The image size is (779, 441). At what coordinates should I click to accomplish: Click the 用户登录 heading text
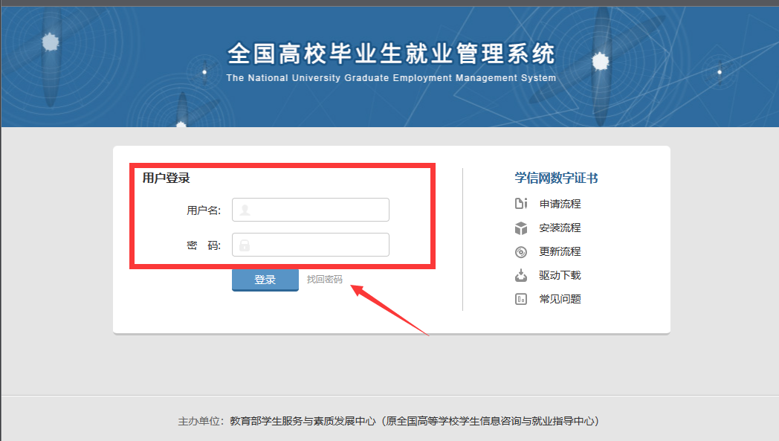pyautogui.click(x=166, y=178)
